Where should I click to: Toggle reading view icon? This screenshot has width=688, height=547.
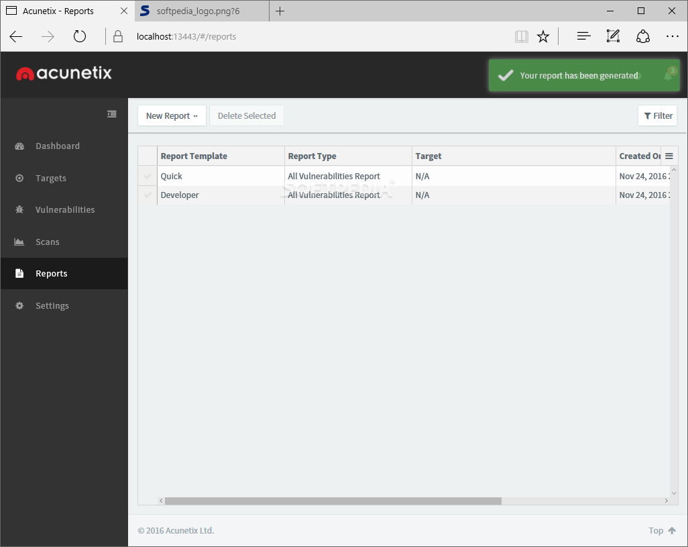[521, 36]
